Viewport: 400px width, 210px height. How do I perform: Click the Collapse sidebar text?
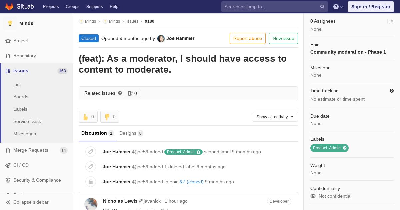coord(31,202)
